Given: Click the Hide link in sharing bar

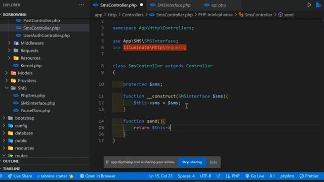Looking at the screenshot, I should tap(214, 162).
